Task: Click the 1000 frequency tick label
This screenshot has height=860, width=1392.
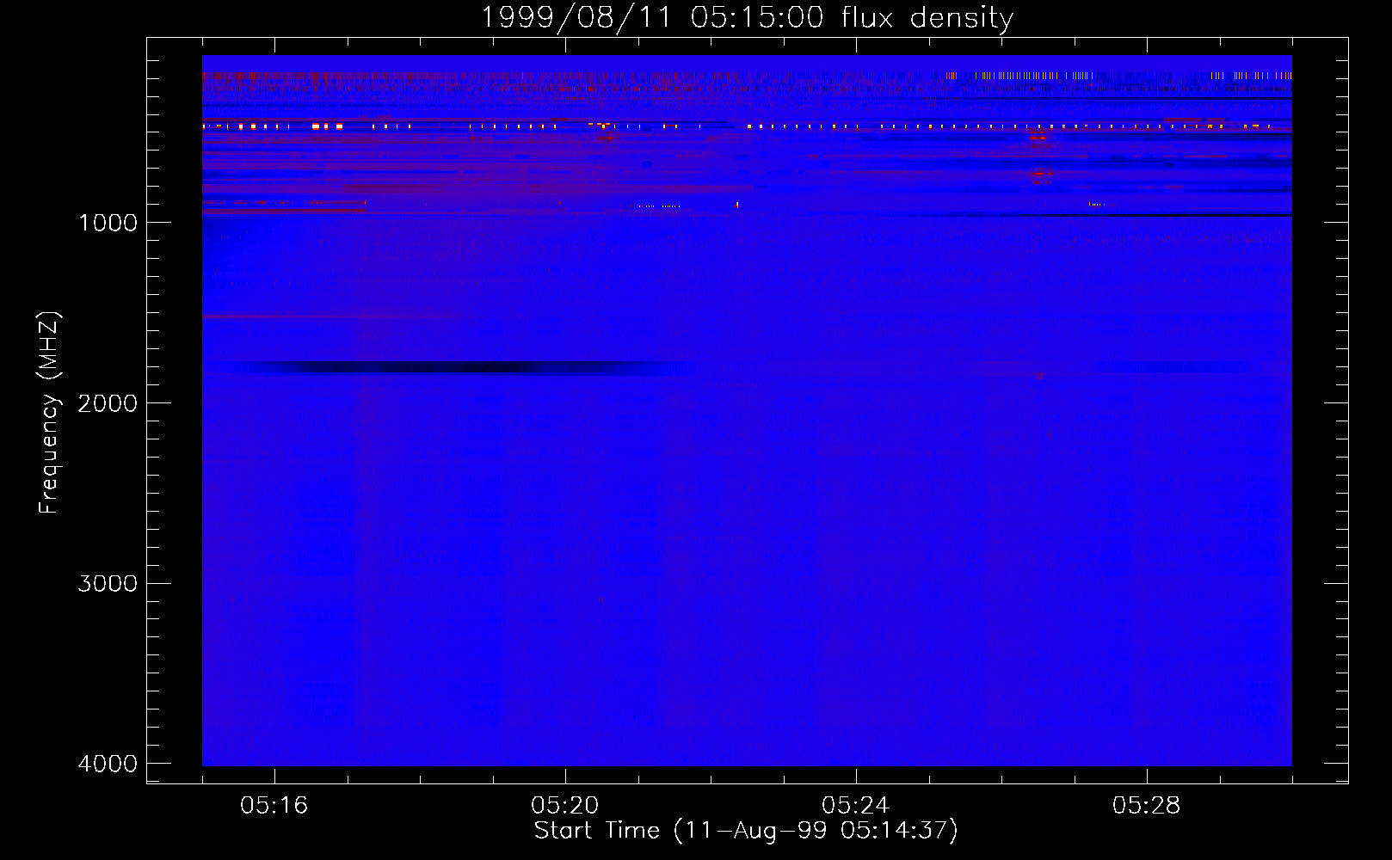Action: 108,223
